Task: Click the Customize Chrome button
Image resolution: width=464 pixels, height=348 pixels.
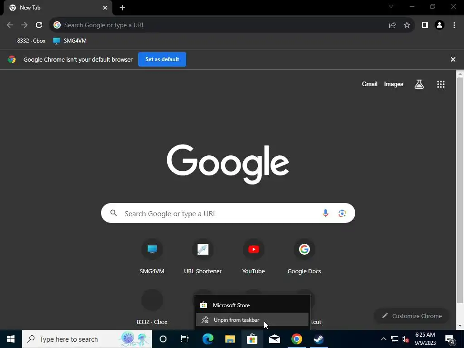Action: (412, 316)
